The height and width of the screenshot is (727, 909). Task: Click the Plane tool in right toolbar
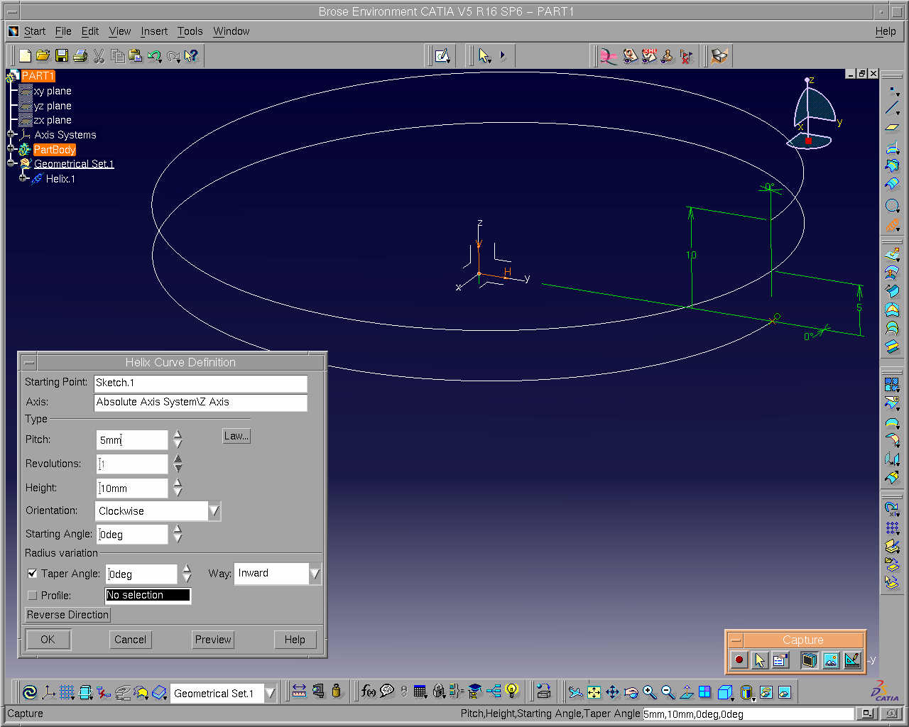tap(893, 128)
